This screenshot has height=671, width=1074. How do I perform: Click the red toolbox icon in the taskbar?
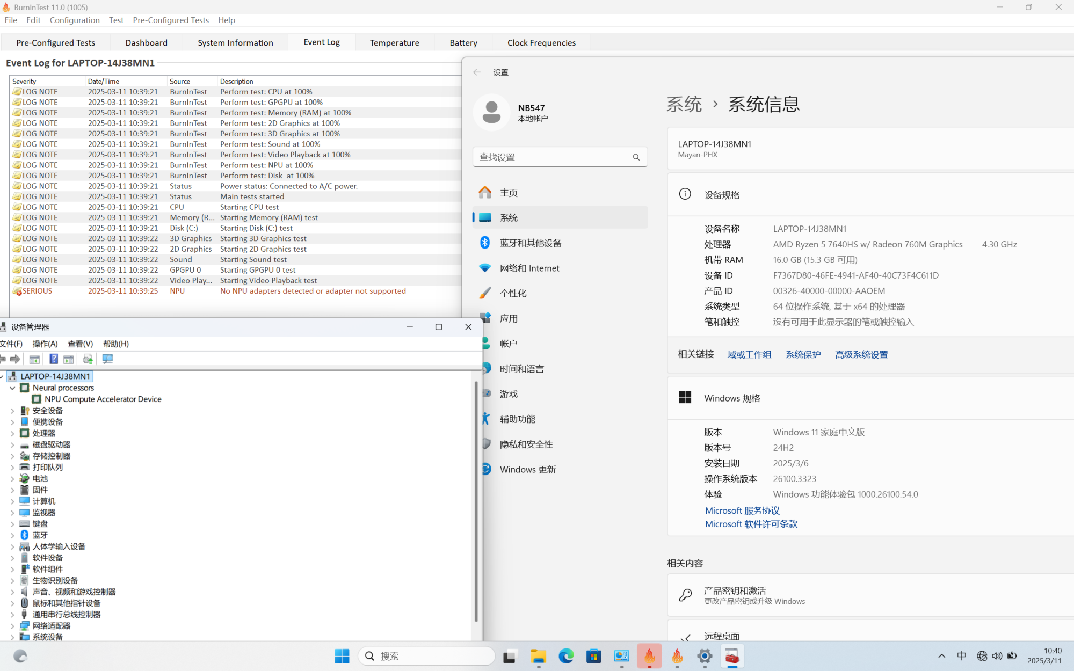tap(732, 656)
